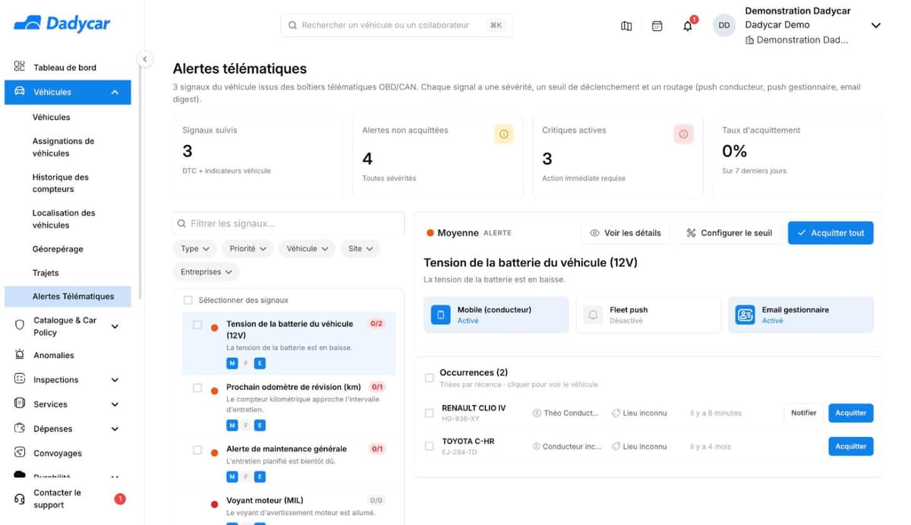This screenshot has width=911, height=525.
Task: Open the Véhicule filter dropdown
Action: coord(307,249)
